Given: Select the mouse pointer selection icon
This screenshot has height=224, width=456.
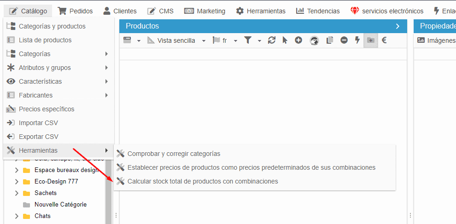Looking at the screenshot, I should pos(285,40).
